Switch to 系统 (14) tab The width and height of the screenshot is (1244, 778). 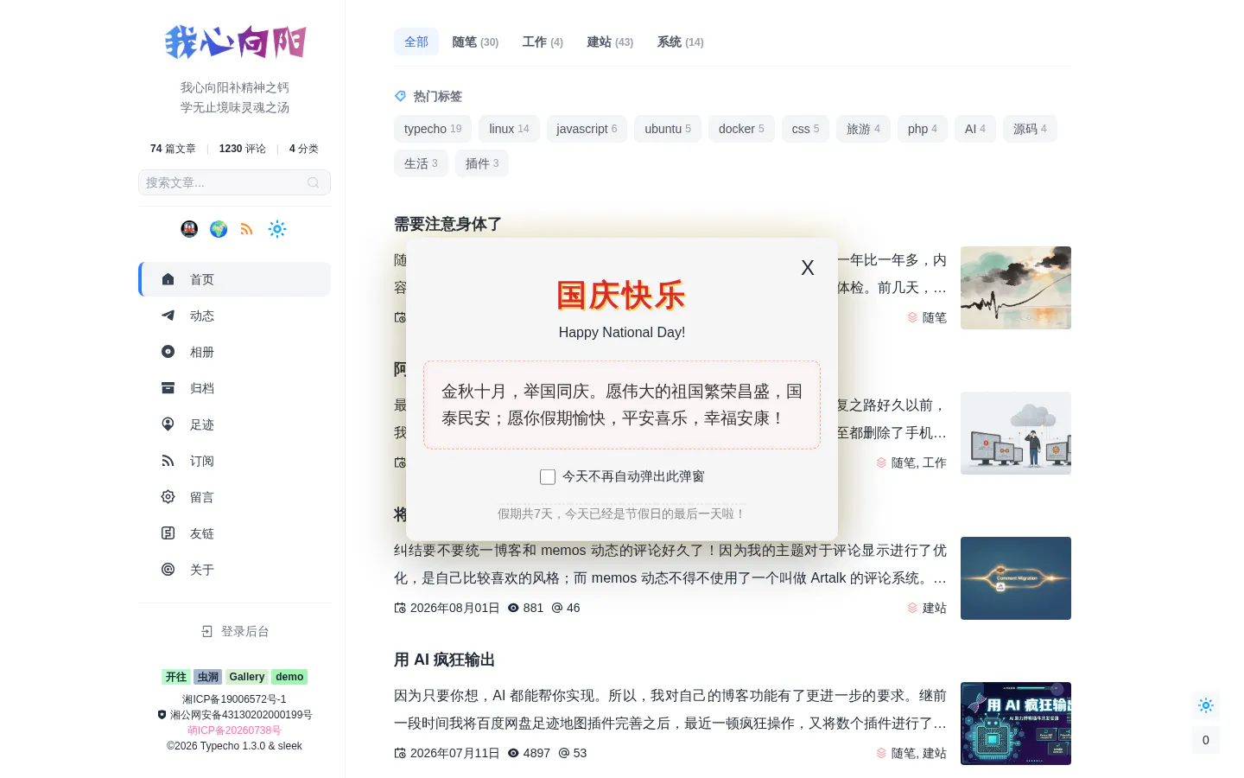point(680,41)
